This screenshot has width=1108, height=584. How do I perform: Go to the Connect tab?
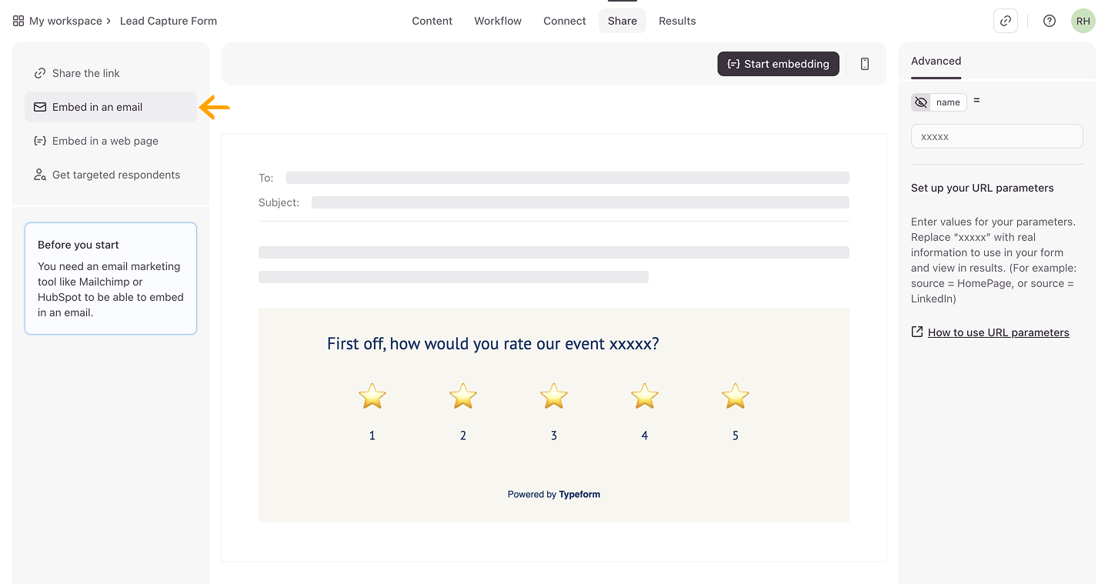click(565, 21)
